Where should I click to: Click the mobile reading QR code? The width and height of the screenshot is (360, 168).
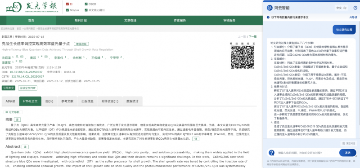(243, 57)
